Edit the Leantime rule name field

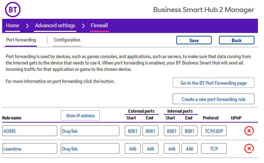29,149
